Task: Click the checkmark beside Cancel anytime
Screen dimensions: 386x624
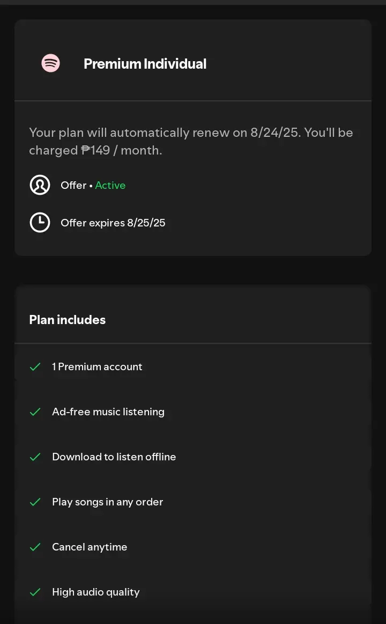Action: pos(35,547)
